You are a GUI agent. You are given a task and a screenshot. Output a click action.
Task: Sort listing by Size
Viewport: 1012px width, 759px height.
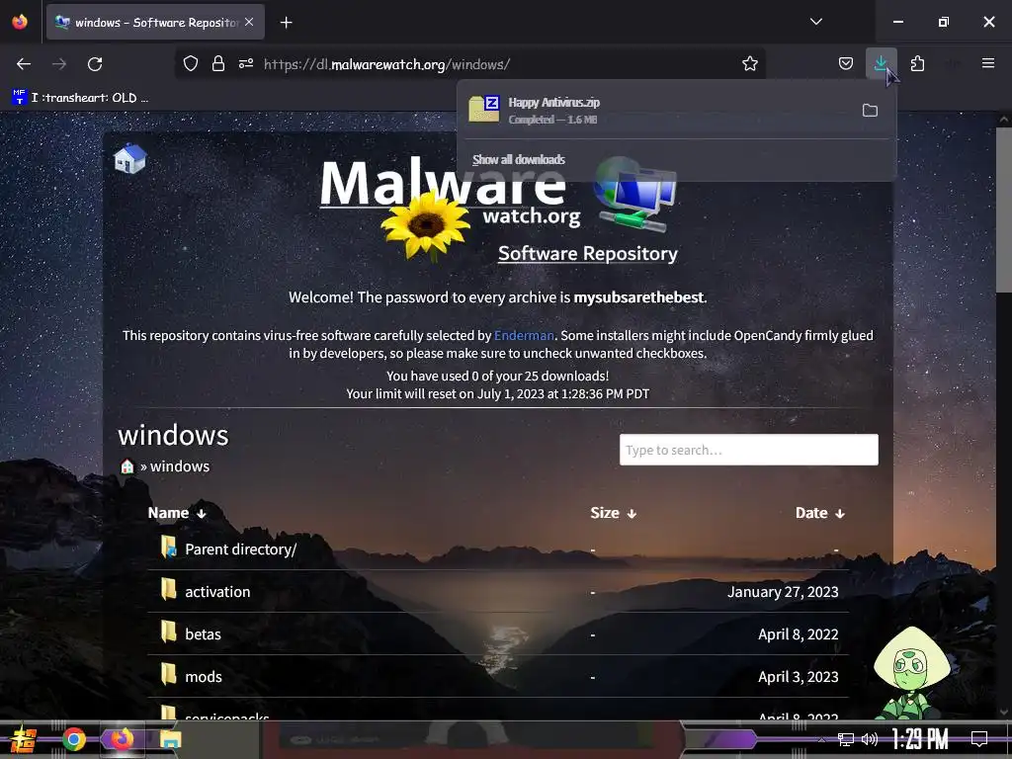click(x=613, y=513)
